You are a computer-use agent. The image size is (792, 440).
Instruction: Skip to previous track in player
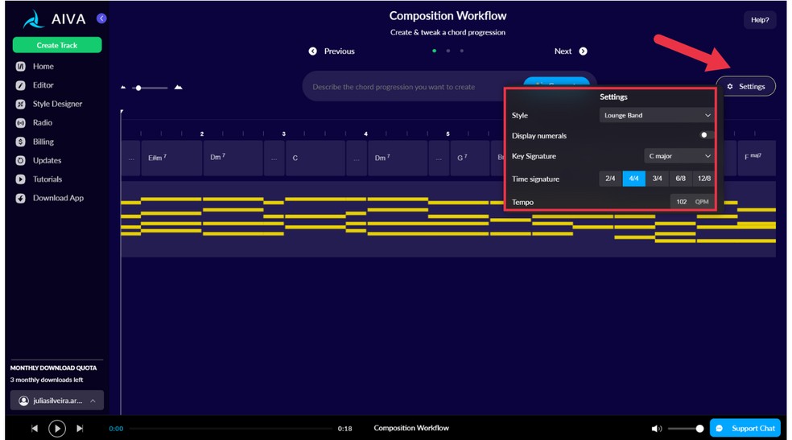tap(35, 429)
